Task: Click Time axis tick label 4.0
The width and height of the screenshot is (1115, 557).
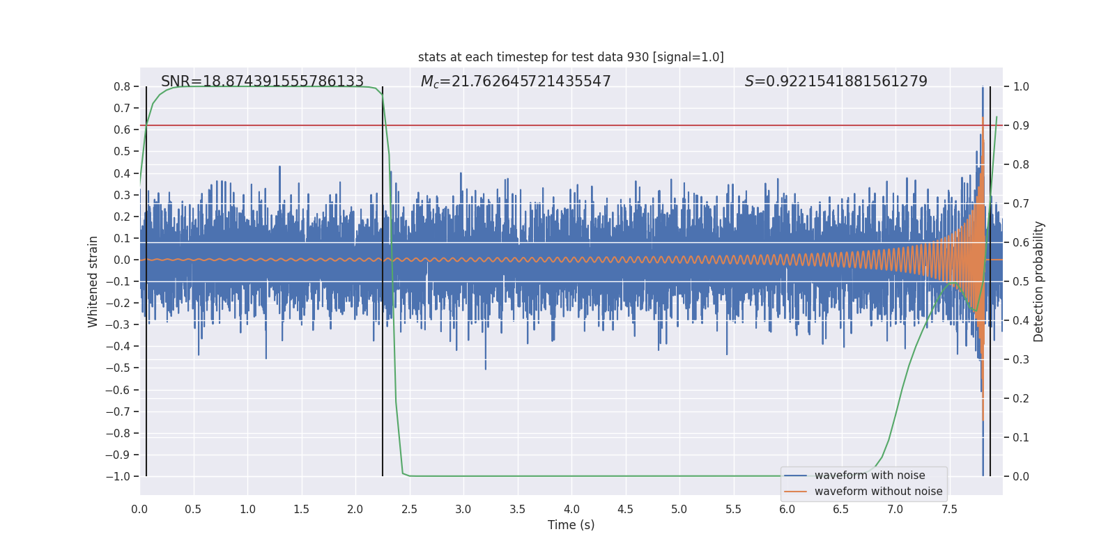Action: pos(571,509)
